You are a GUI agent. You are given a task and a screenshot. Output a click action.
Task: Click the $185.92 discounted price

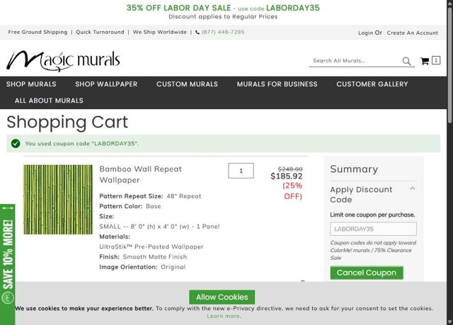coord(286,176)
